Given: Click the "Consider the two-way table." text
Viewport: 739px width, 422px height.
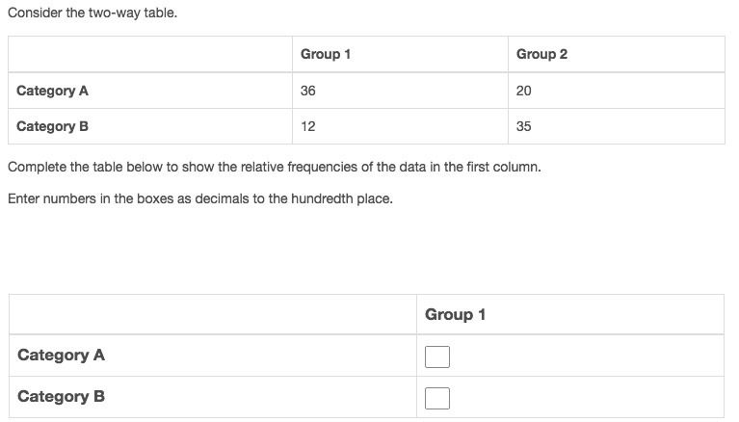Looking at the screenshot, I should (x=92, y=14).
